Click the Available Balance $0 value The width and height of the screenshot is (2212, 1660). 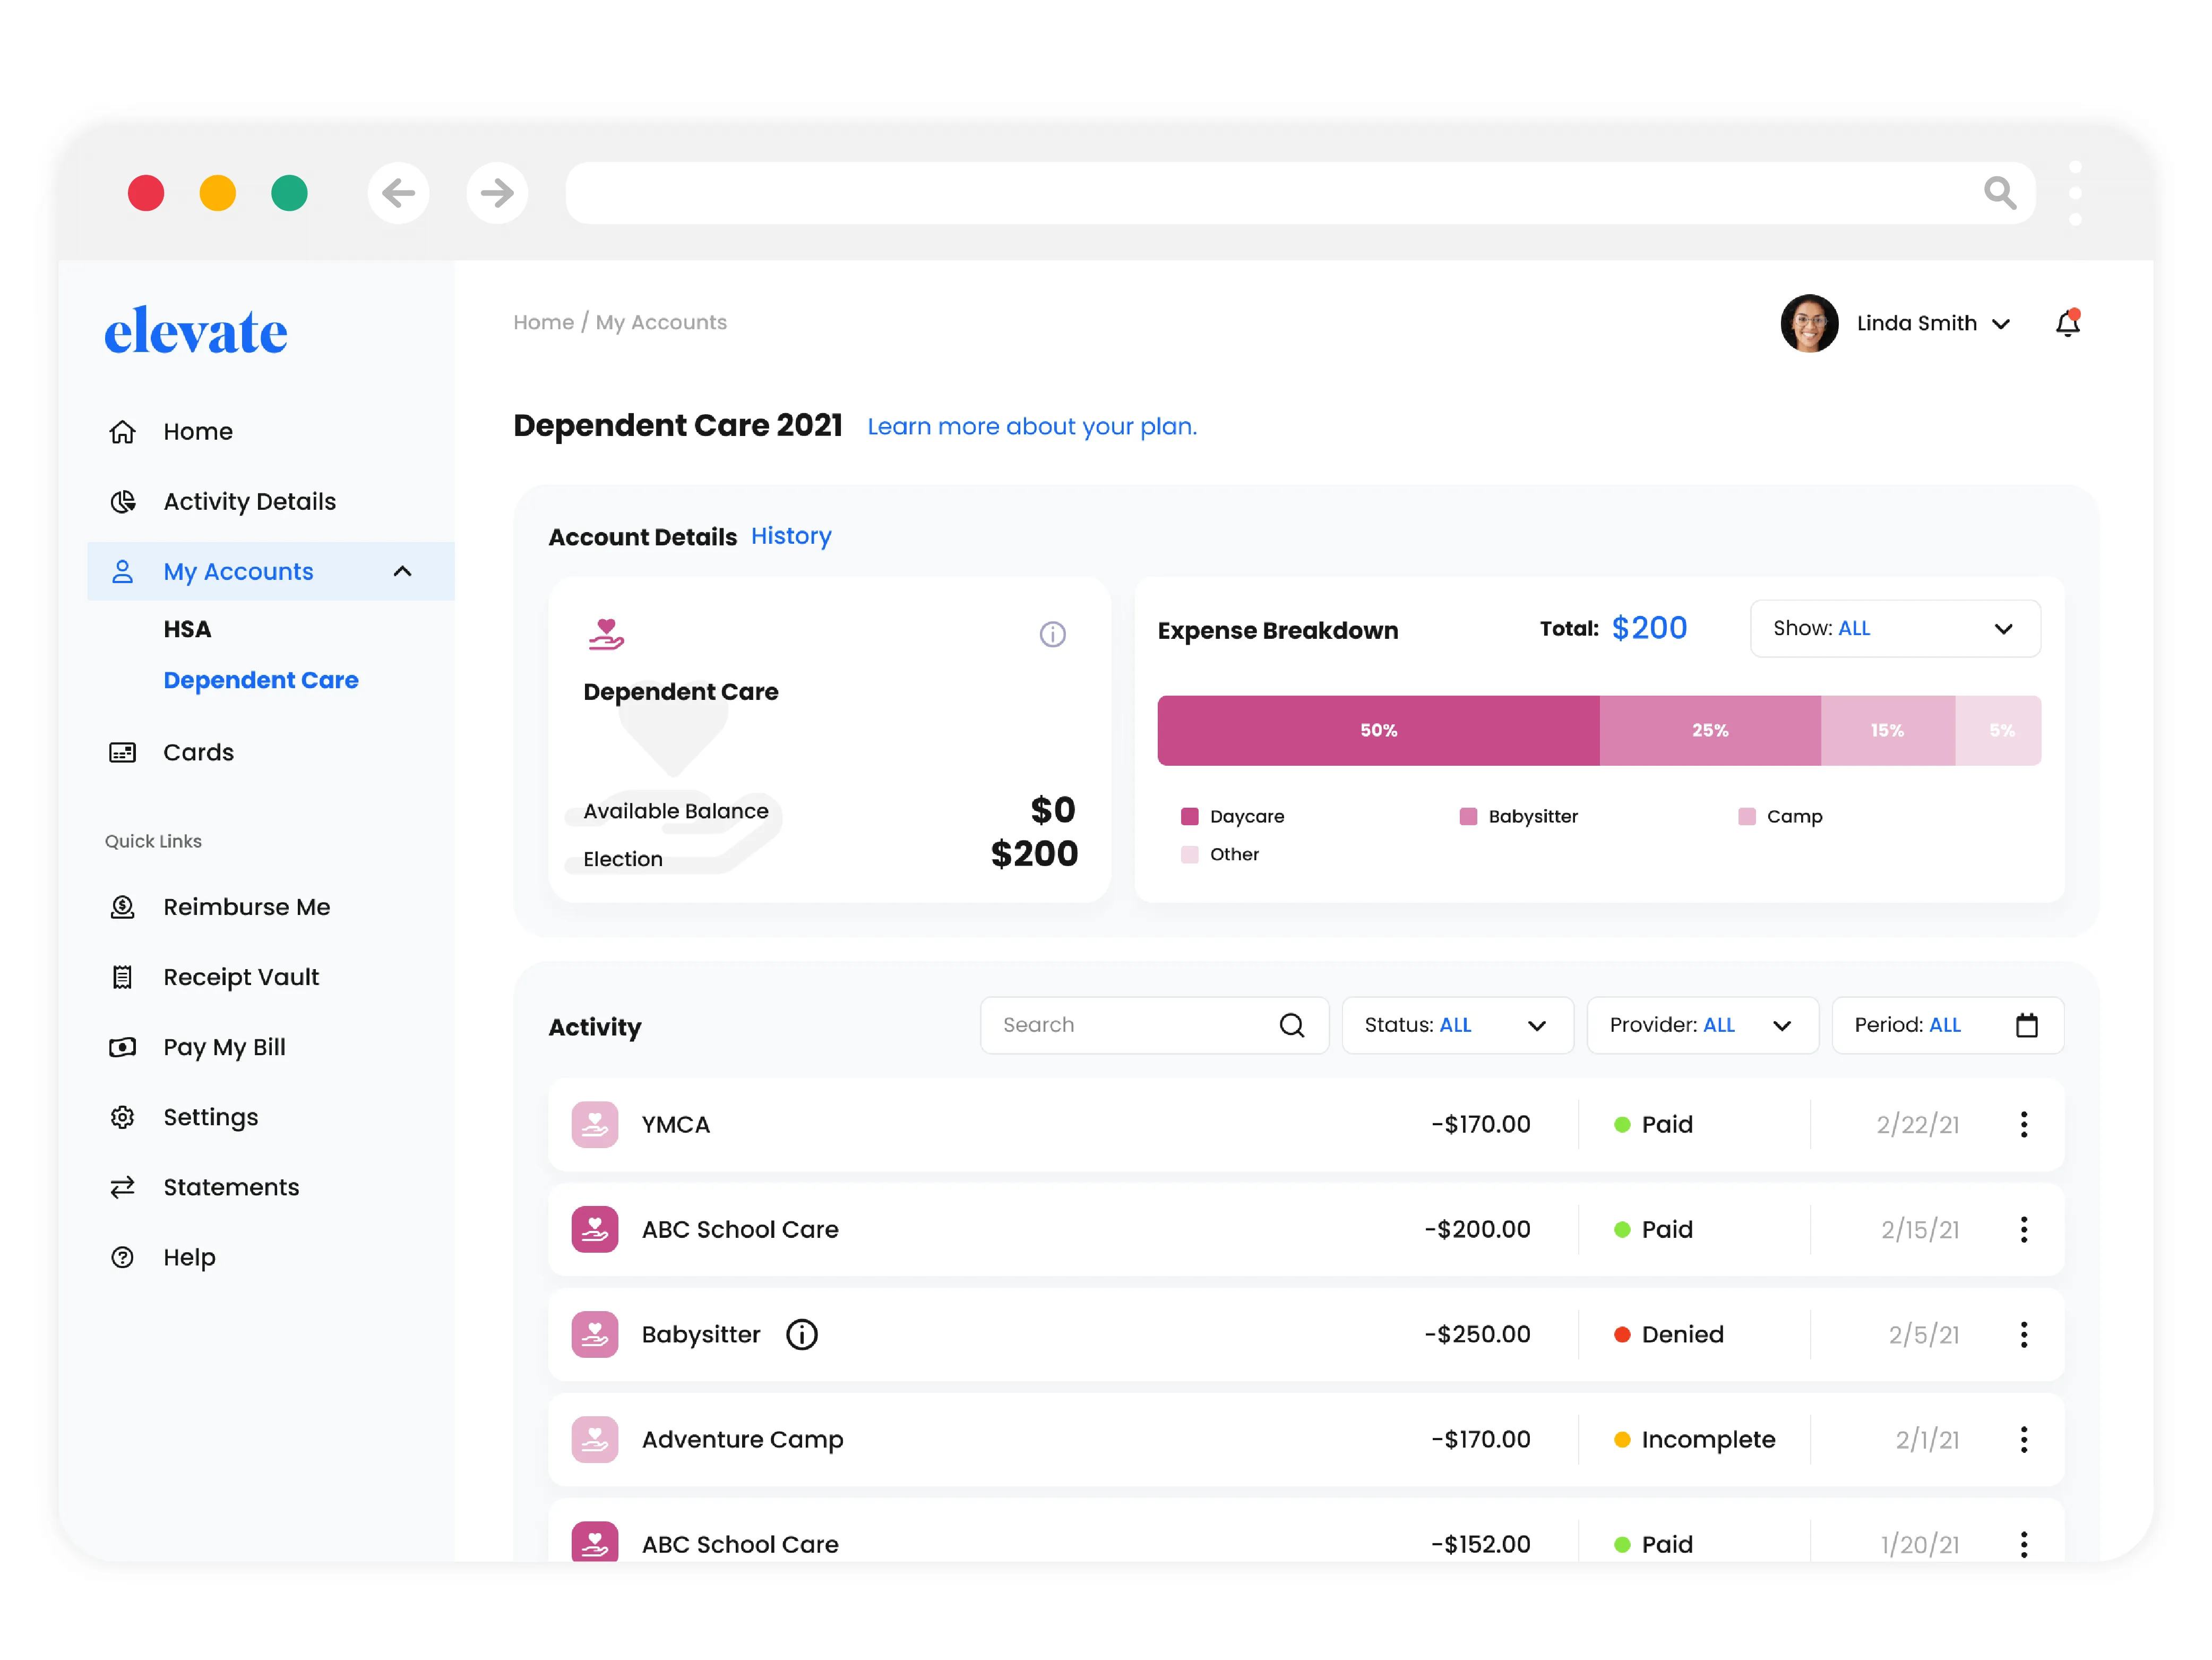point(1053,810)
